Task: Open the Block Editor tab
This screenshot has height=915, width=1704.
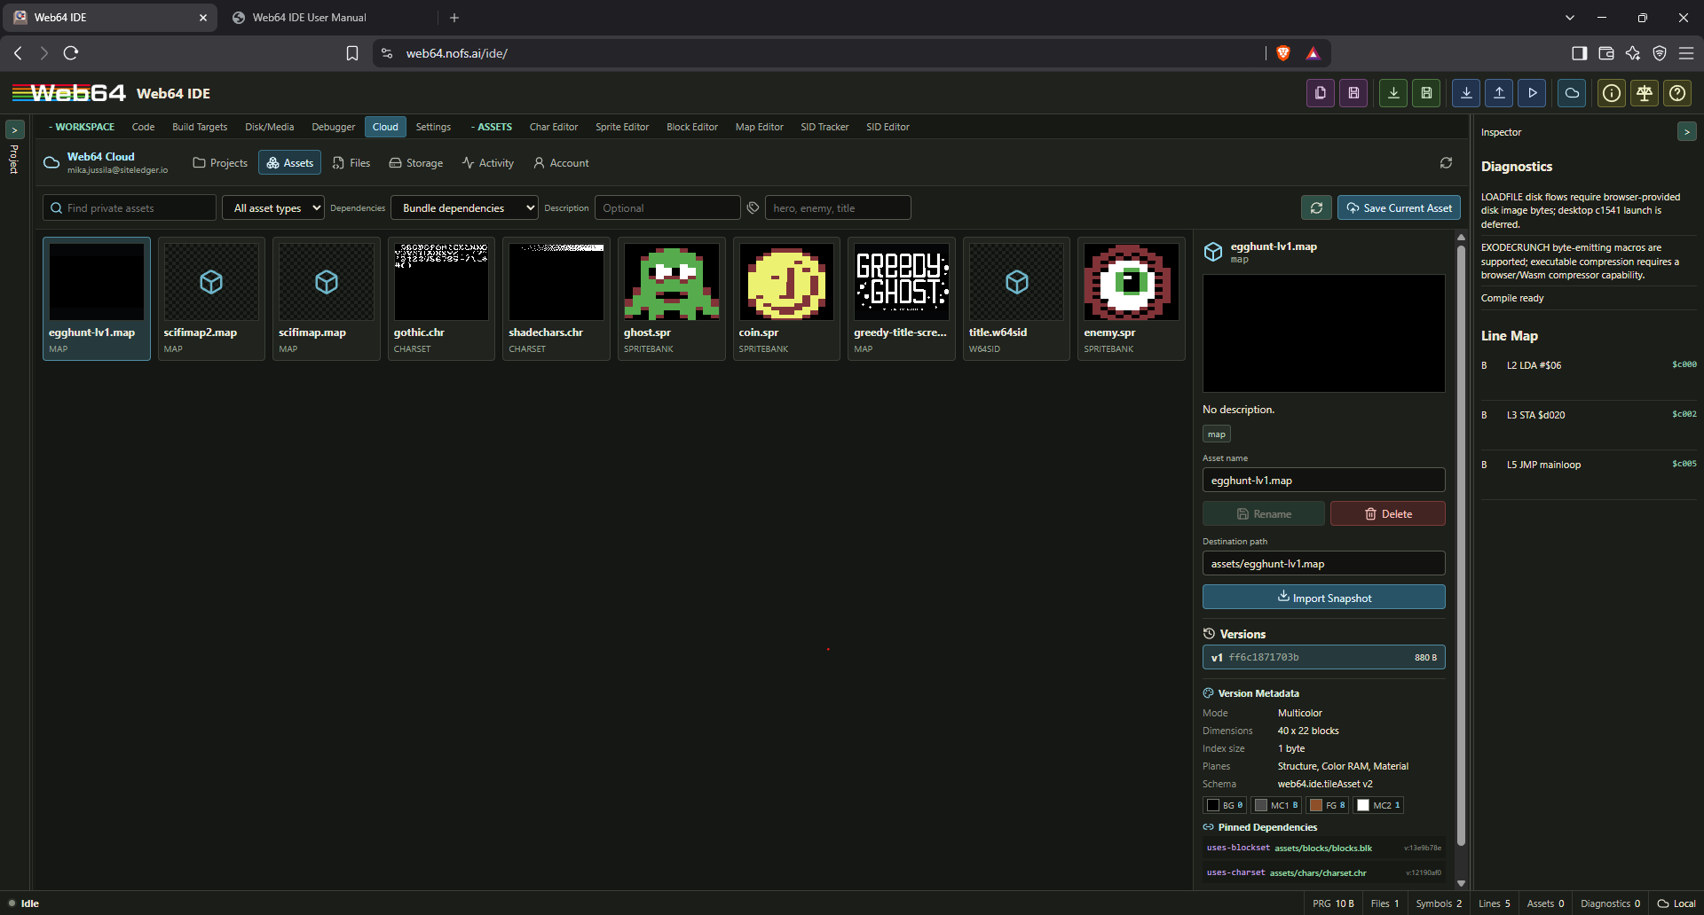Action: coord(692,127)
